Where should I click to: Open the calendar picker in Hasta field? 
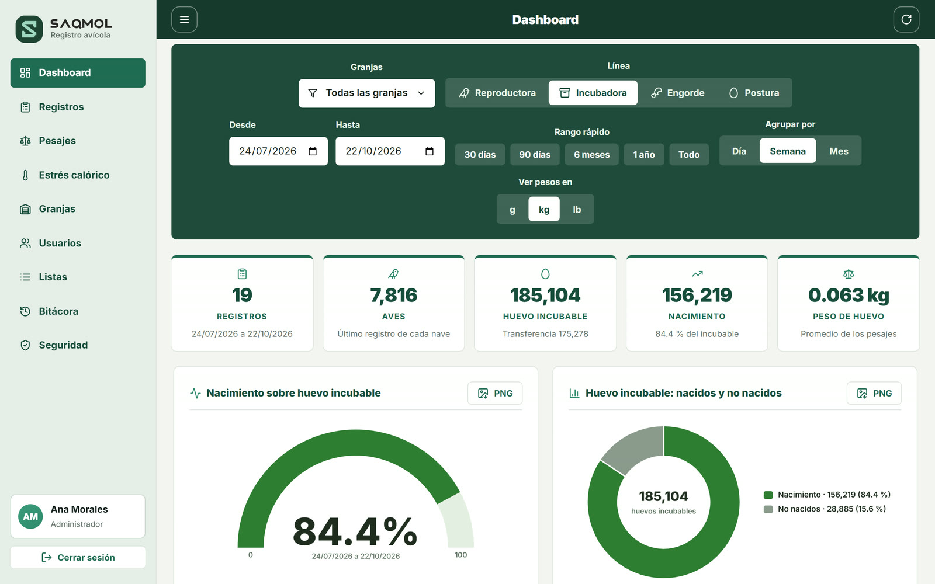pyautogui.click(x=430, y=151)
